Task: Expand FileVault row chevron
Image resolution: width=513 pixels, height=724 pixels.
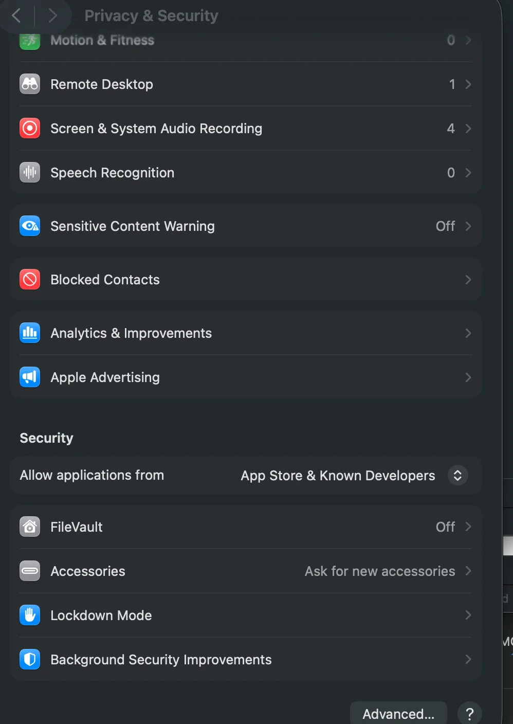Action: tap(468, 527)
